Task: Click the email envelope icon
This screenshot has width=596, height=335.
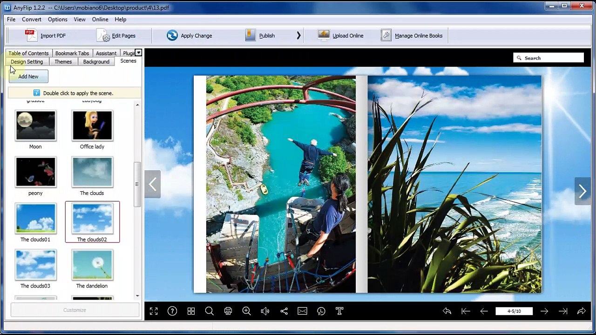Action: coord(303,311)
